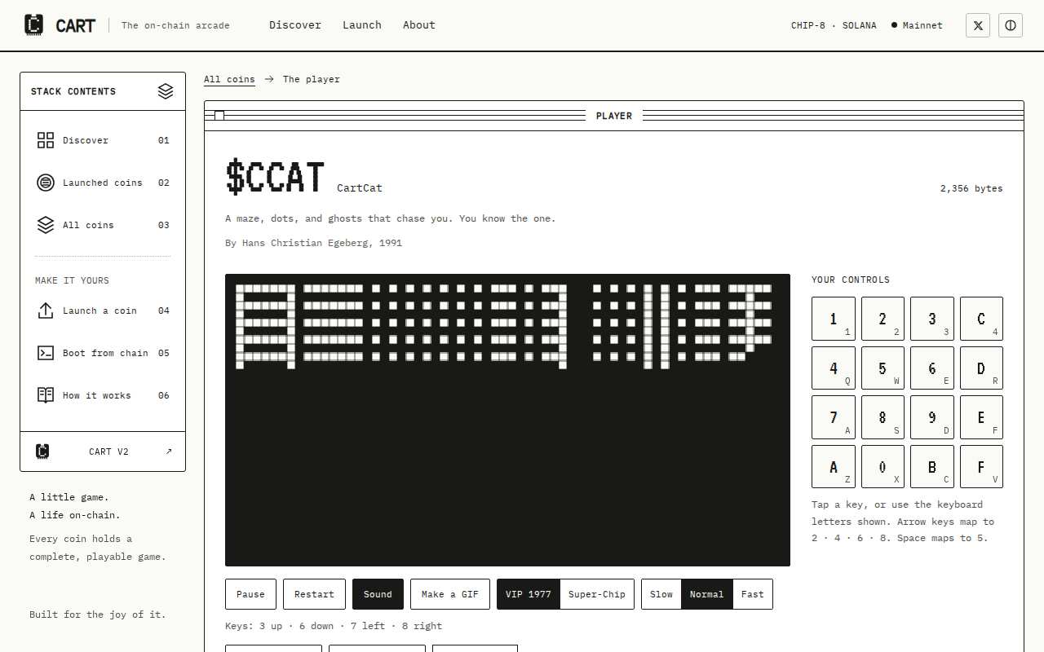The width and height of the screenshot is (1044, 652).
Task: Set game speed to Slow
Action: pyautogui.click(x=661, y=594)
